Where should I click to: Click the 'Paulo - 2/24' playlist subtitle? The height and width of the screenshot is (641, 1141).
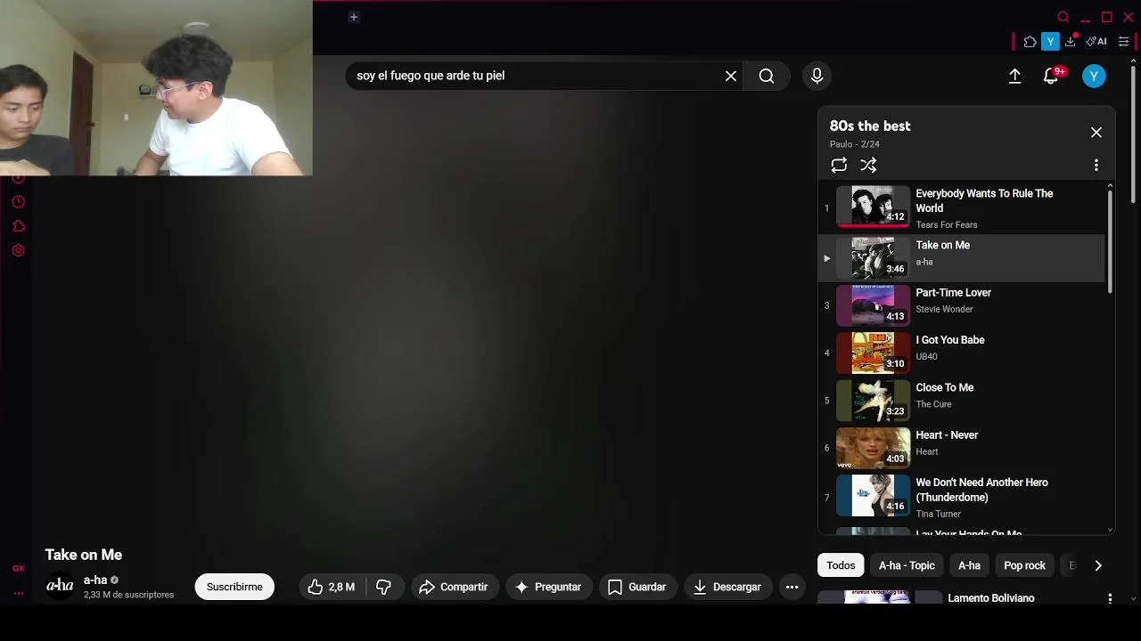click(854, 144)
